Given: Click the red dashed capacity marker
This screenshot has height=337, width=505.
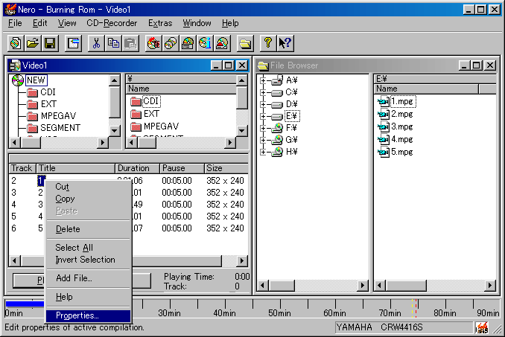Looking at the screenshot, I should click(416, 308).
